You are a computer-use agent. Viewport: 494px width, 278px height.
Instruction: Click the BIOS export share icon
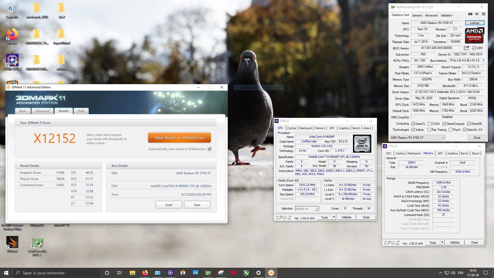[466, 48]
